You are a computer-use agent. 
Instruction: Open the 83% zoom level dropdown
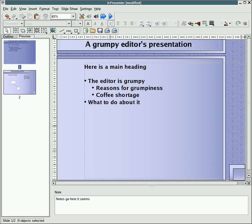(x=73, y=17)
